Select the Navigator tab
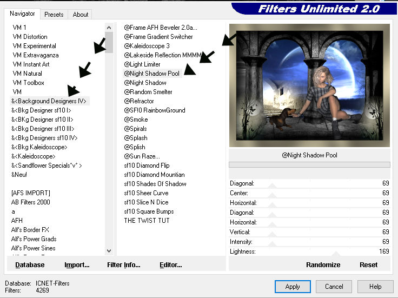This screenshot has width=398, height=298. (x=22, y=14)
